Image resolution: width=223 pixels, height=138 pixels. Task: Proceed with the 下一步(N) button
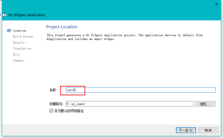pos(186,130)
